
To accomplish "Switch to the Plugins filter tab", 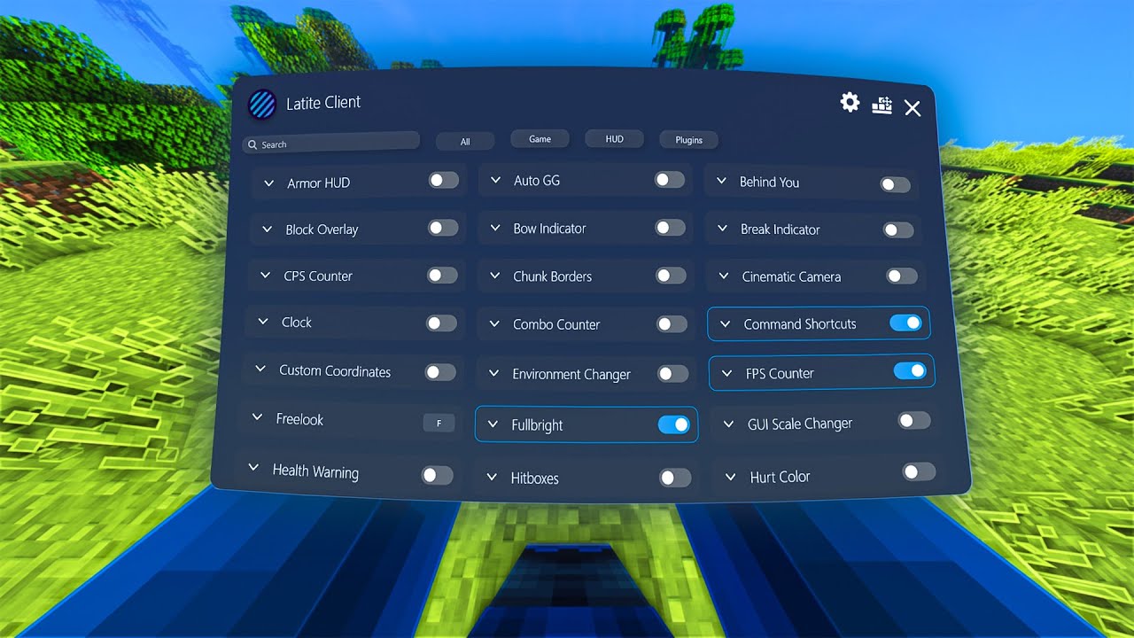I will [x=689, y=139].
